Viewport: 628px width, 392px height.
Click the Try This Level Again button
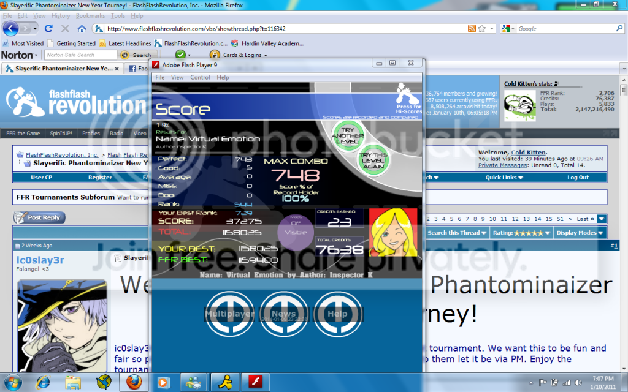[x=373, y=160]
